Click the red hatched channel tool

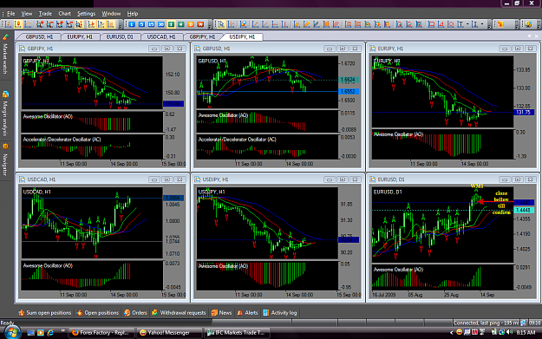(336, 24)
